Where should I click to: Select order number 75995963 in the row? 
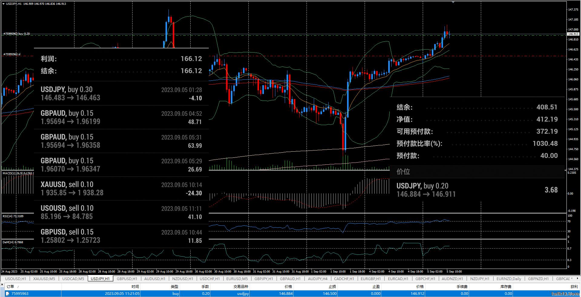click(20, 293)
